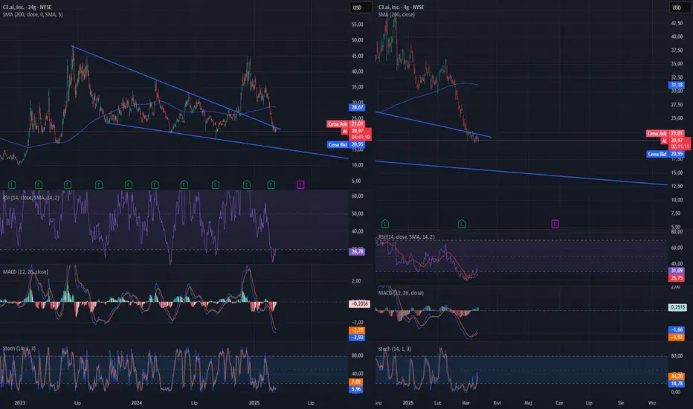The width and height of the screenshot is (693, 409).
Task: Click the orange 7,02 Stoch value
Action: click(356, 382)
